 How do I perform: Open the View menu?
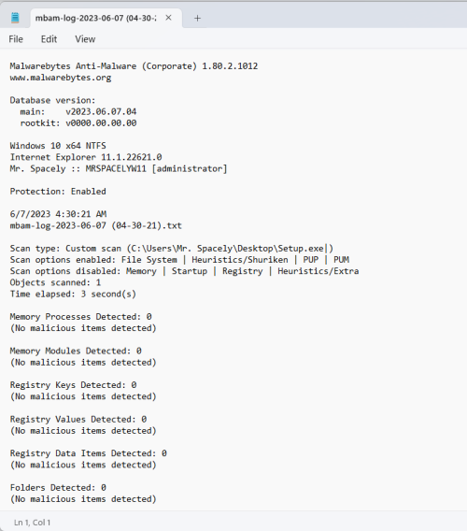pyautogui.click(x=85, y=39)
